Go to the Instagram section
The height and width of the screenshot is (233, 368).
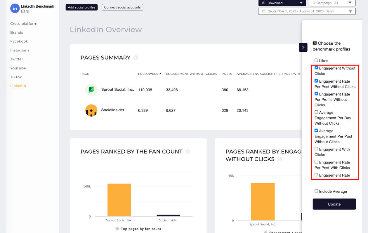(x=20, y=50)
